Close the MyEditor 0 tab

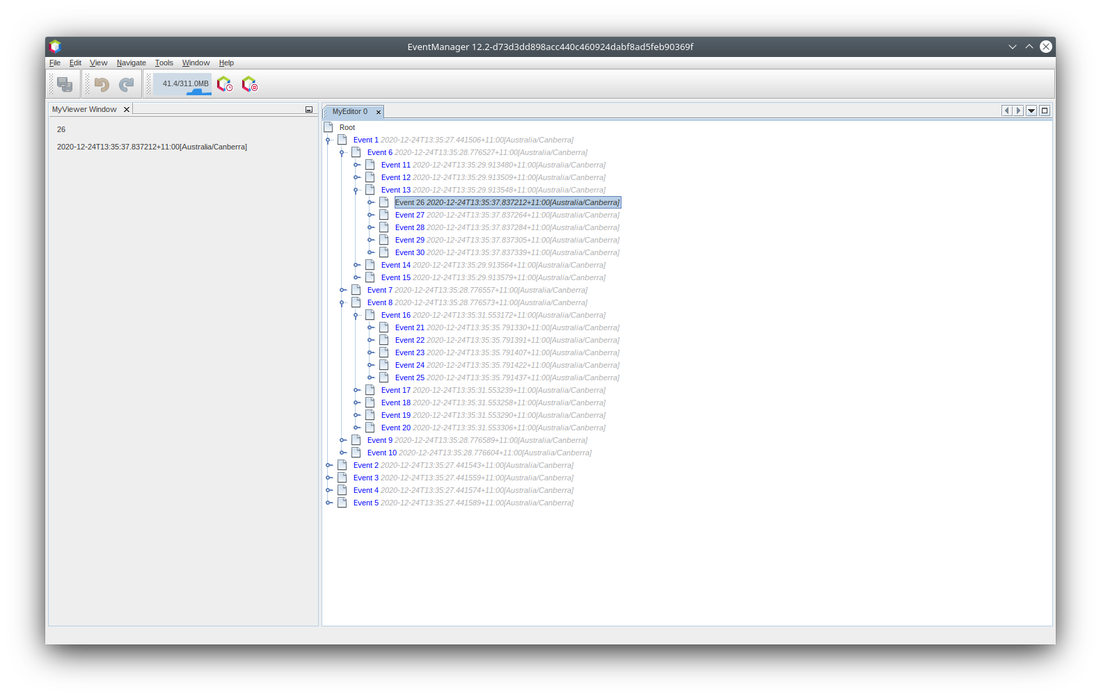(x=379, y=112)
